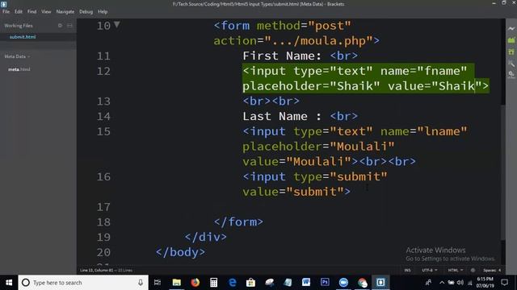Open the Find menu
This screenshot has height=290, width=517.
(32, 11)
